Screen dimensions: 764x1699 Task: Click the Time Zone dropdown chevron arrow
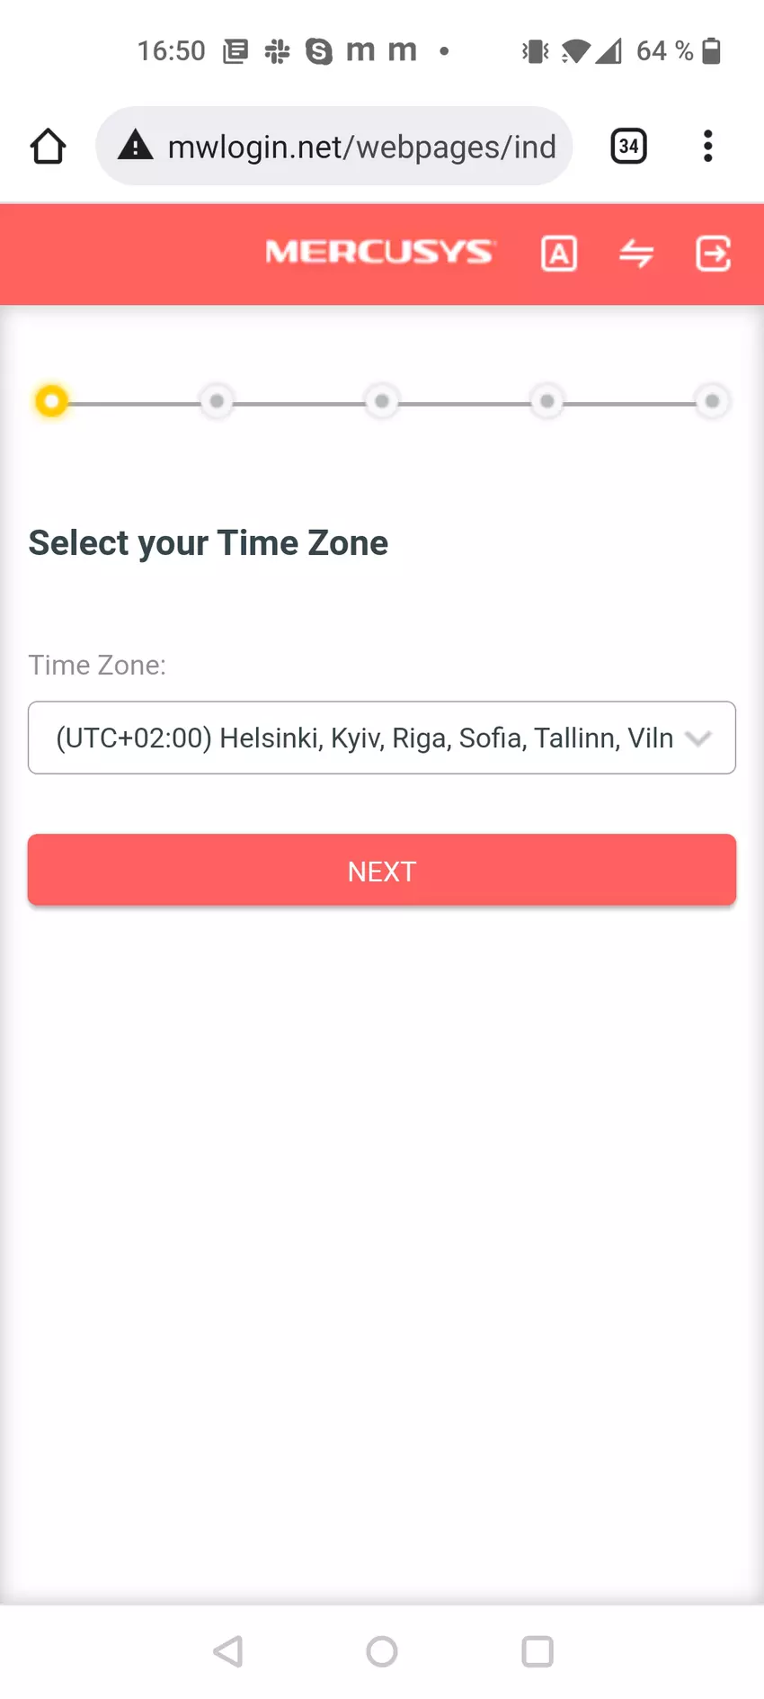pos(698,738)
